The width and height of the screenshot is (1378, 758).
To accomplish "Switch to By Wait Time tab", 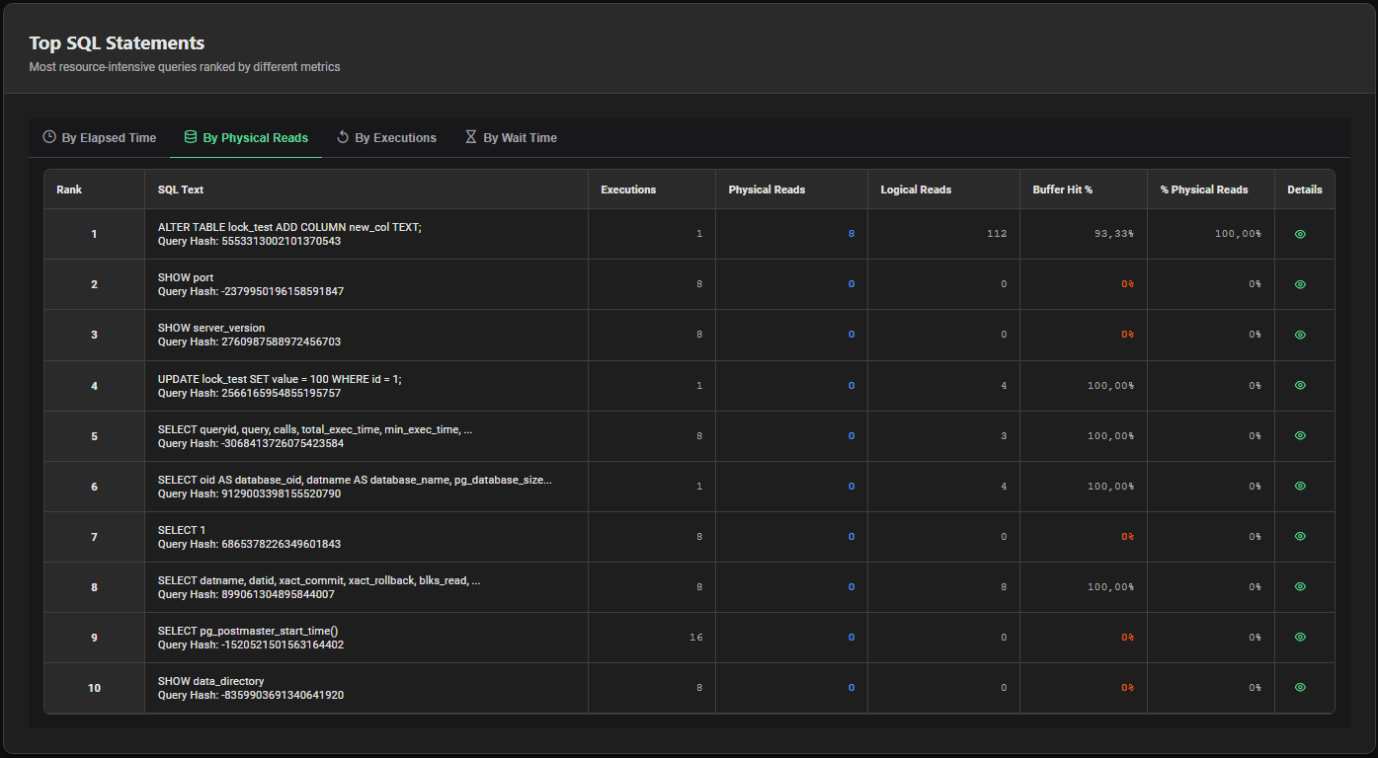I will (511, 138).
